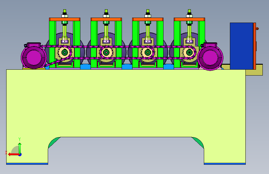
Task: Select the orange top plate of the leftmost stand
Action: 65,20
